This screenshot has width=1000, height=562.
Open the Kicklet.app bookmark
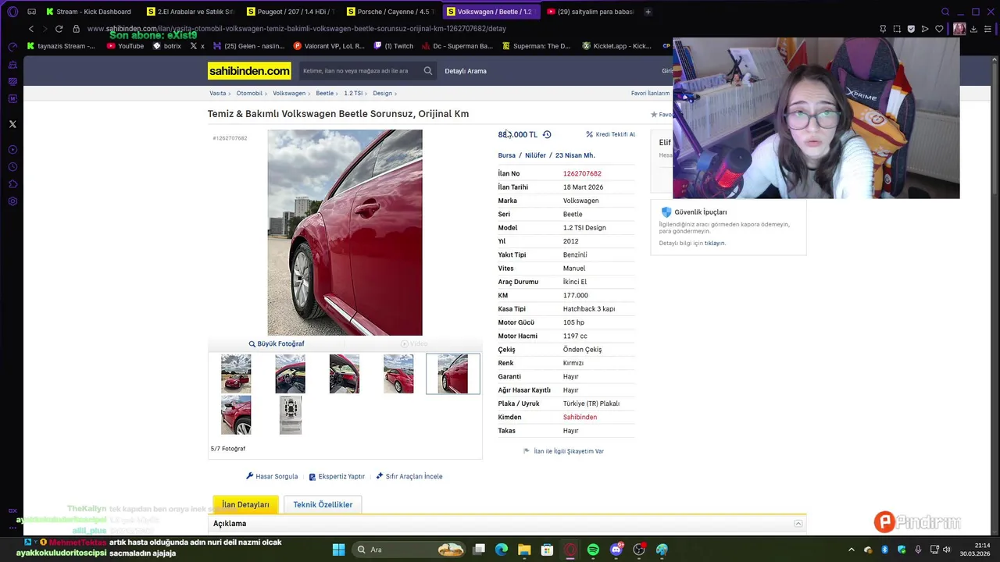click(x=616, y=46)
